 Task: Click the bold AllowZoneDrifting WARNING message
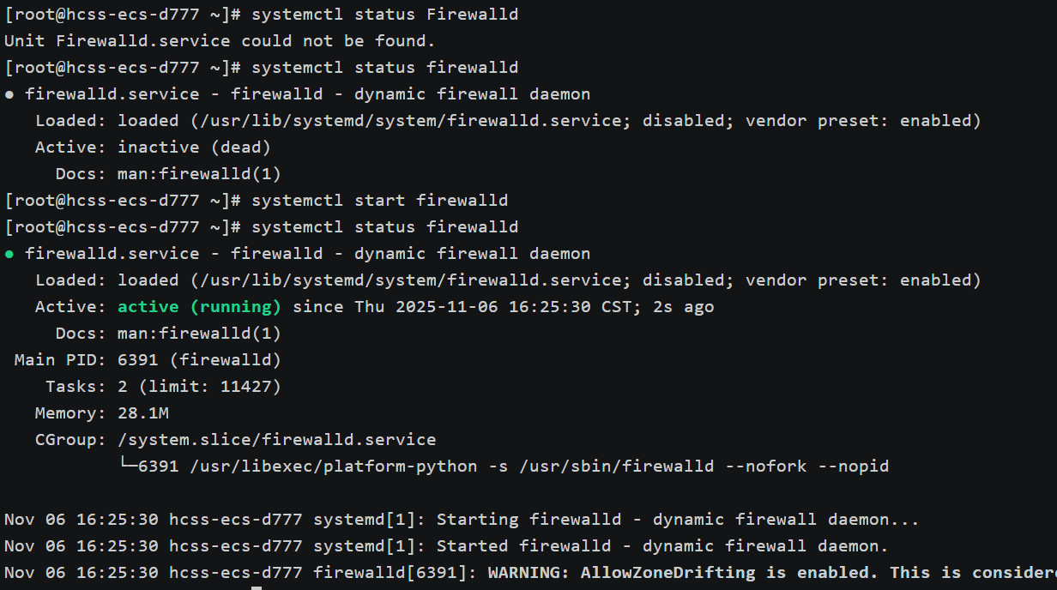coord(772,573)
